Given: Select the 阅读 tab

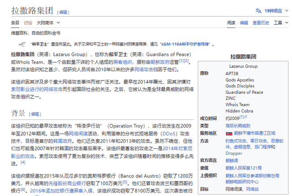Looking at the screenshot, I should click(231, 23).
